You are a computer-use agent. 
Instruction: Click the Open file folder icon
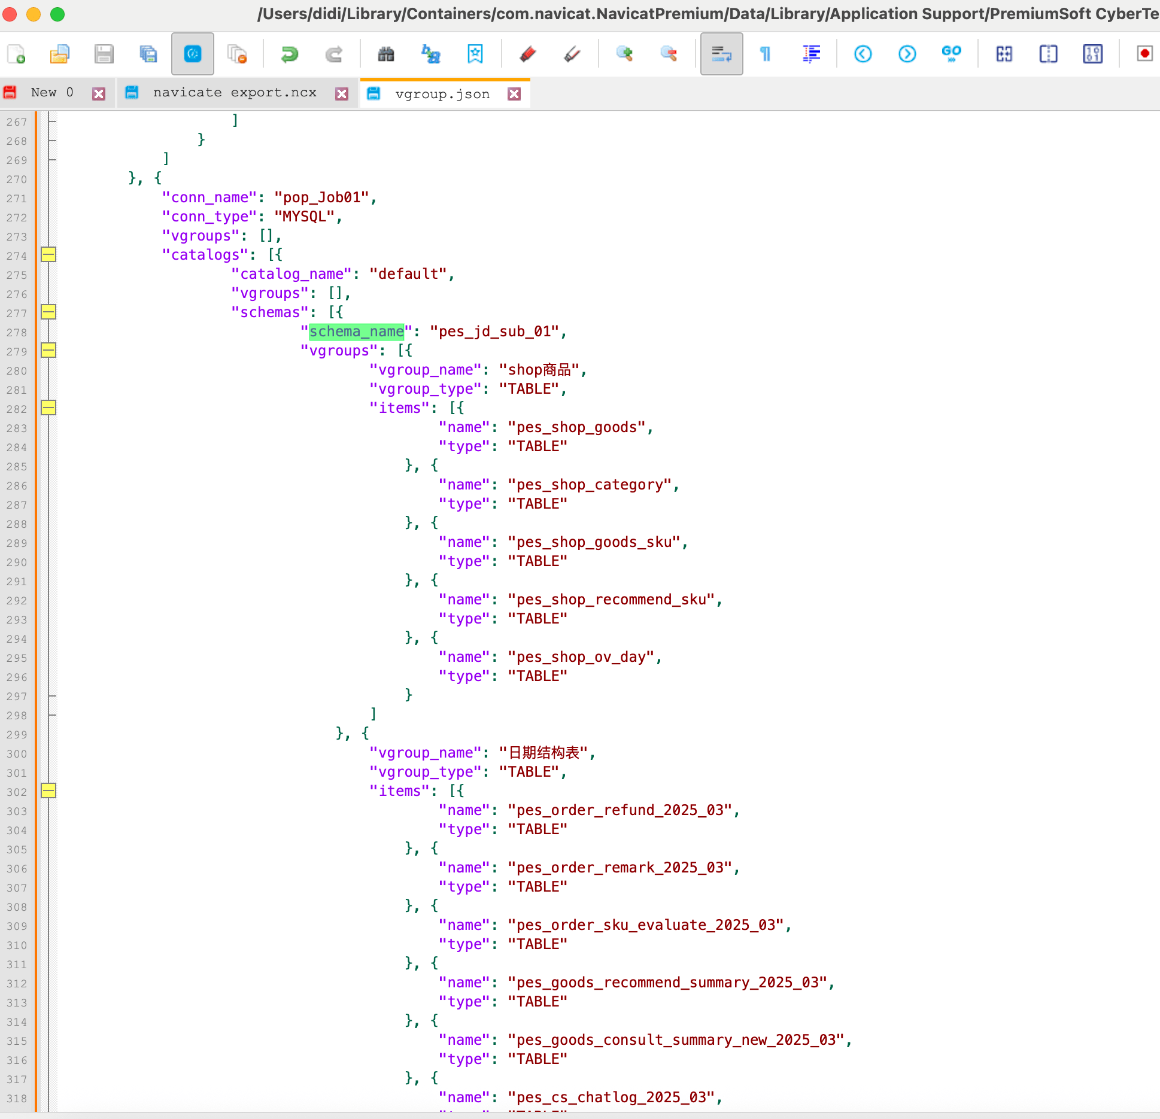coord(59,54)
